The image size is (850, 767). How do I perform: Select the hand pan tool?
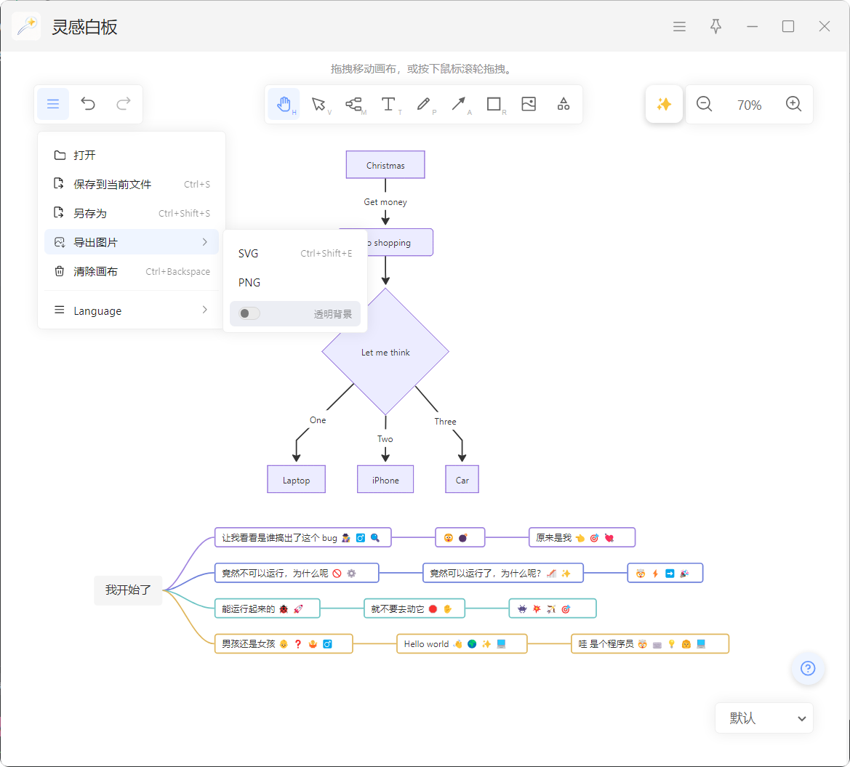click(x=284, y=104)
